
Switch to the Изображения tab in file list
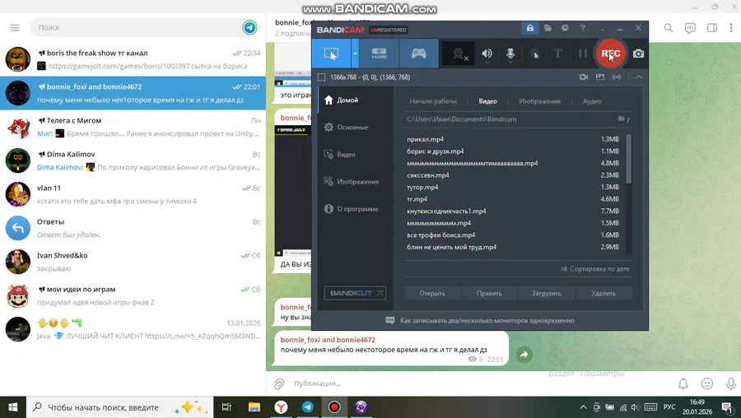click(539, 101)
